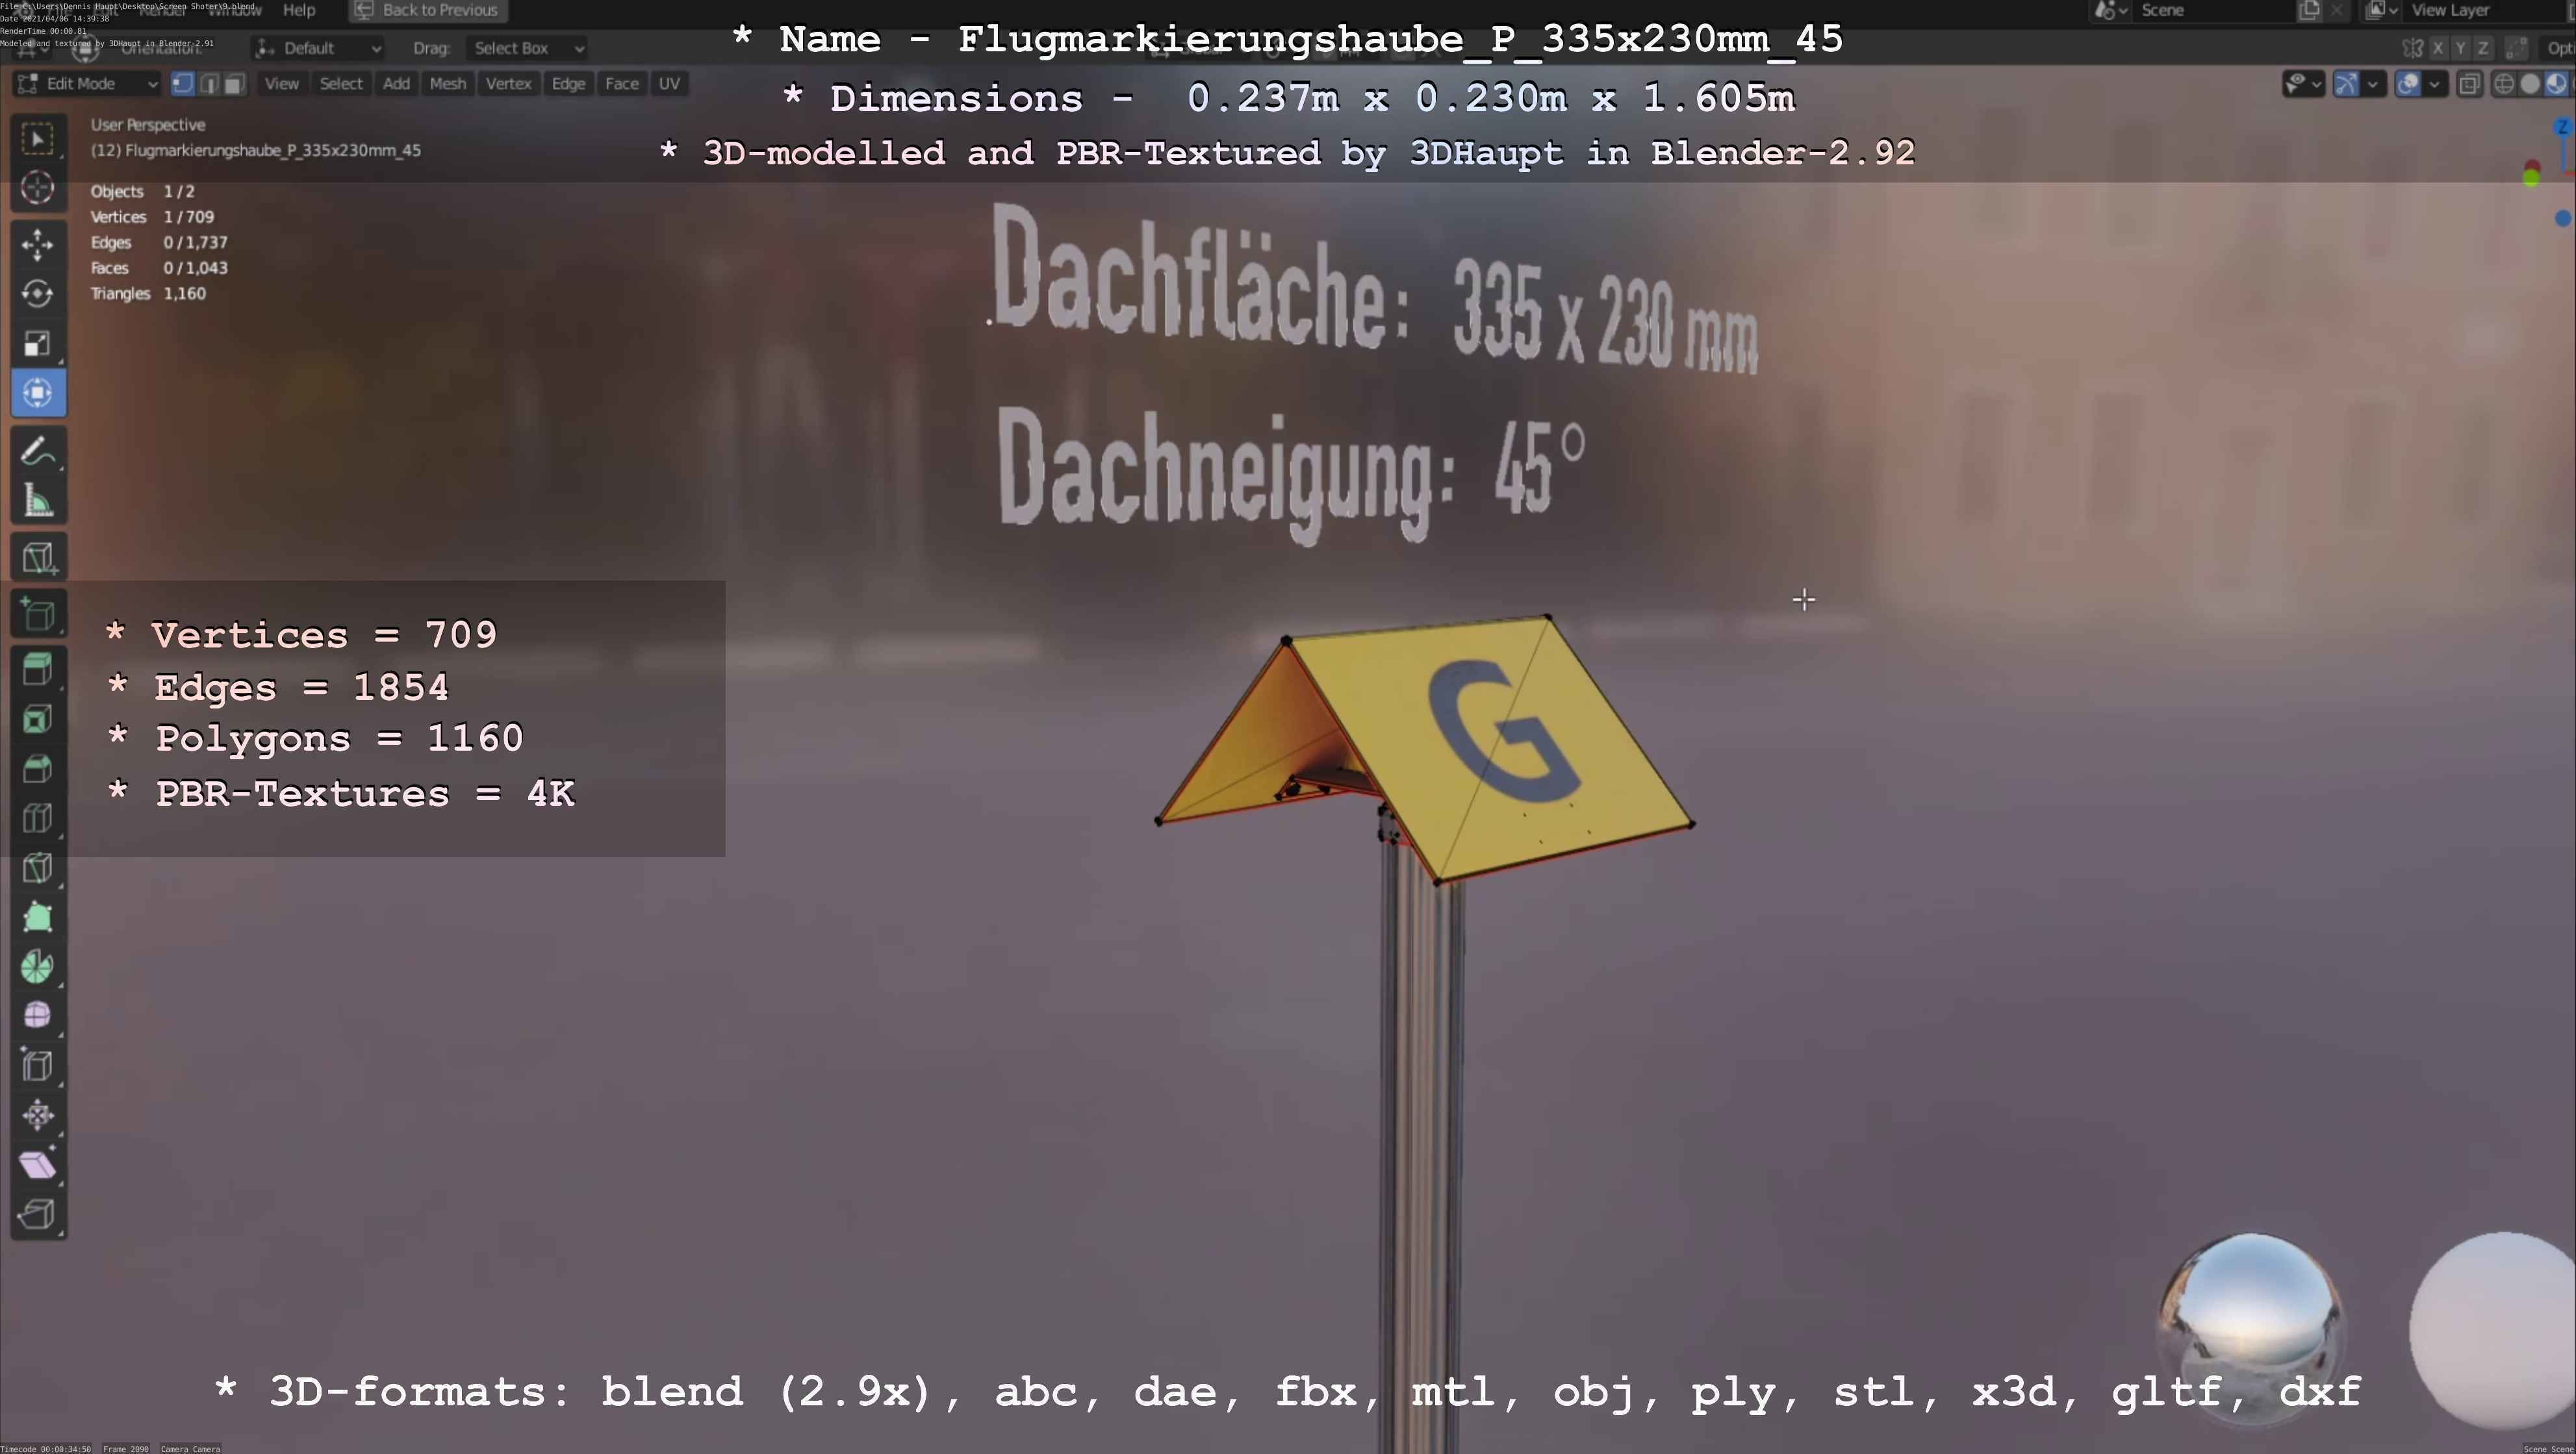Image resolution: width=2576 pixels, height=1454 pixels.
Task: Choose the 3D Cursor tool
Action: pos(38,188)
